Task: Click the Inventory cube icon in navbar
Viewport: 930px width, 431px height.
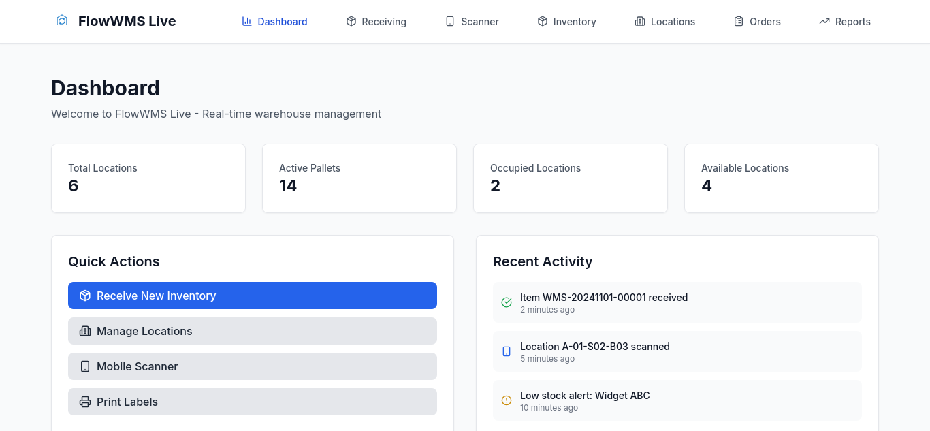Action: (x=543, y=22)
